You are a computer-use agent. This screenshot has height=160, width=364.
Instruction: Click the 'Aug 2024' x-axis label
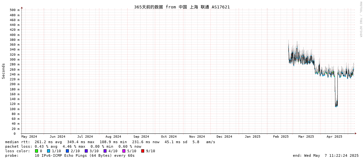(x=113, y=137)
